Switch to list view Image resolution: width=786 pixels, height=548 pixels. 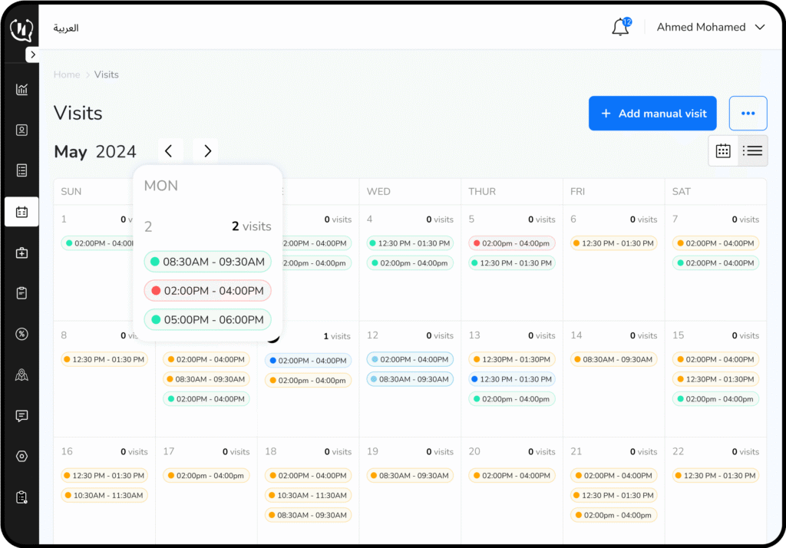[753, 151]
